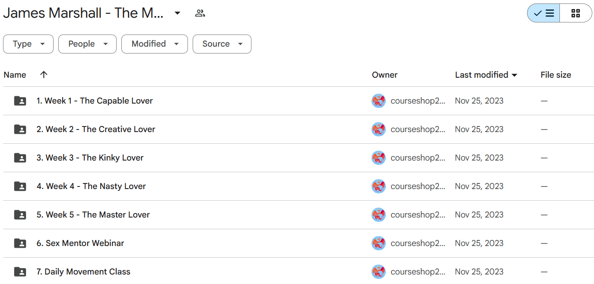This screenshot has width=594, height=284.
Task: Open folder 5. Week 5 - The Master Lover
Action: [x=93, y=215]
